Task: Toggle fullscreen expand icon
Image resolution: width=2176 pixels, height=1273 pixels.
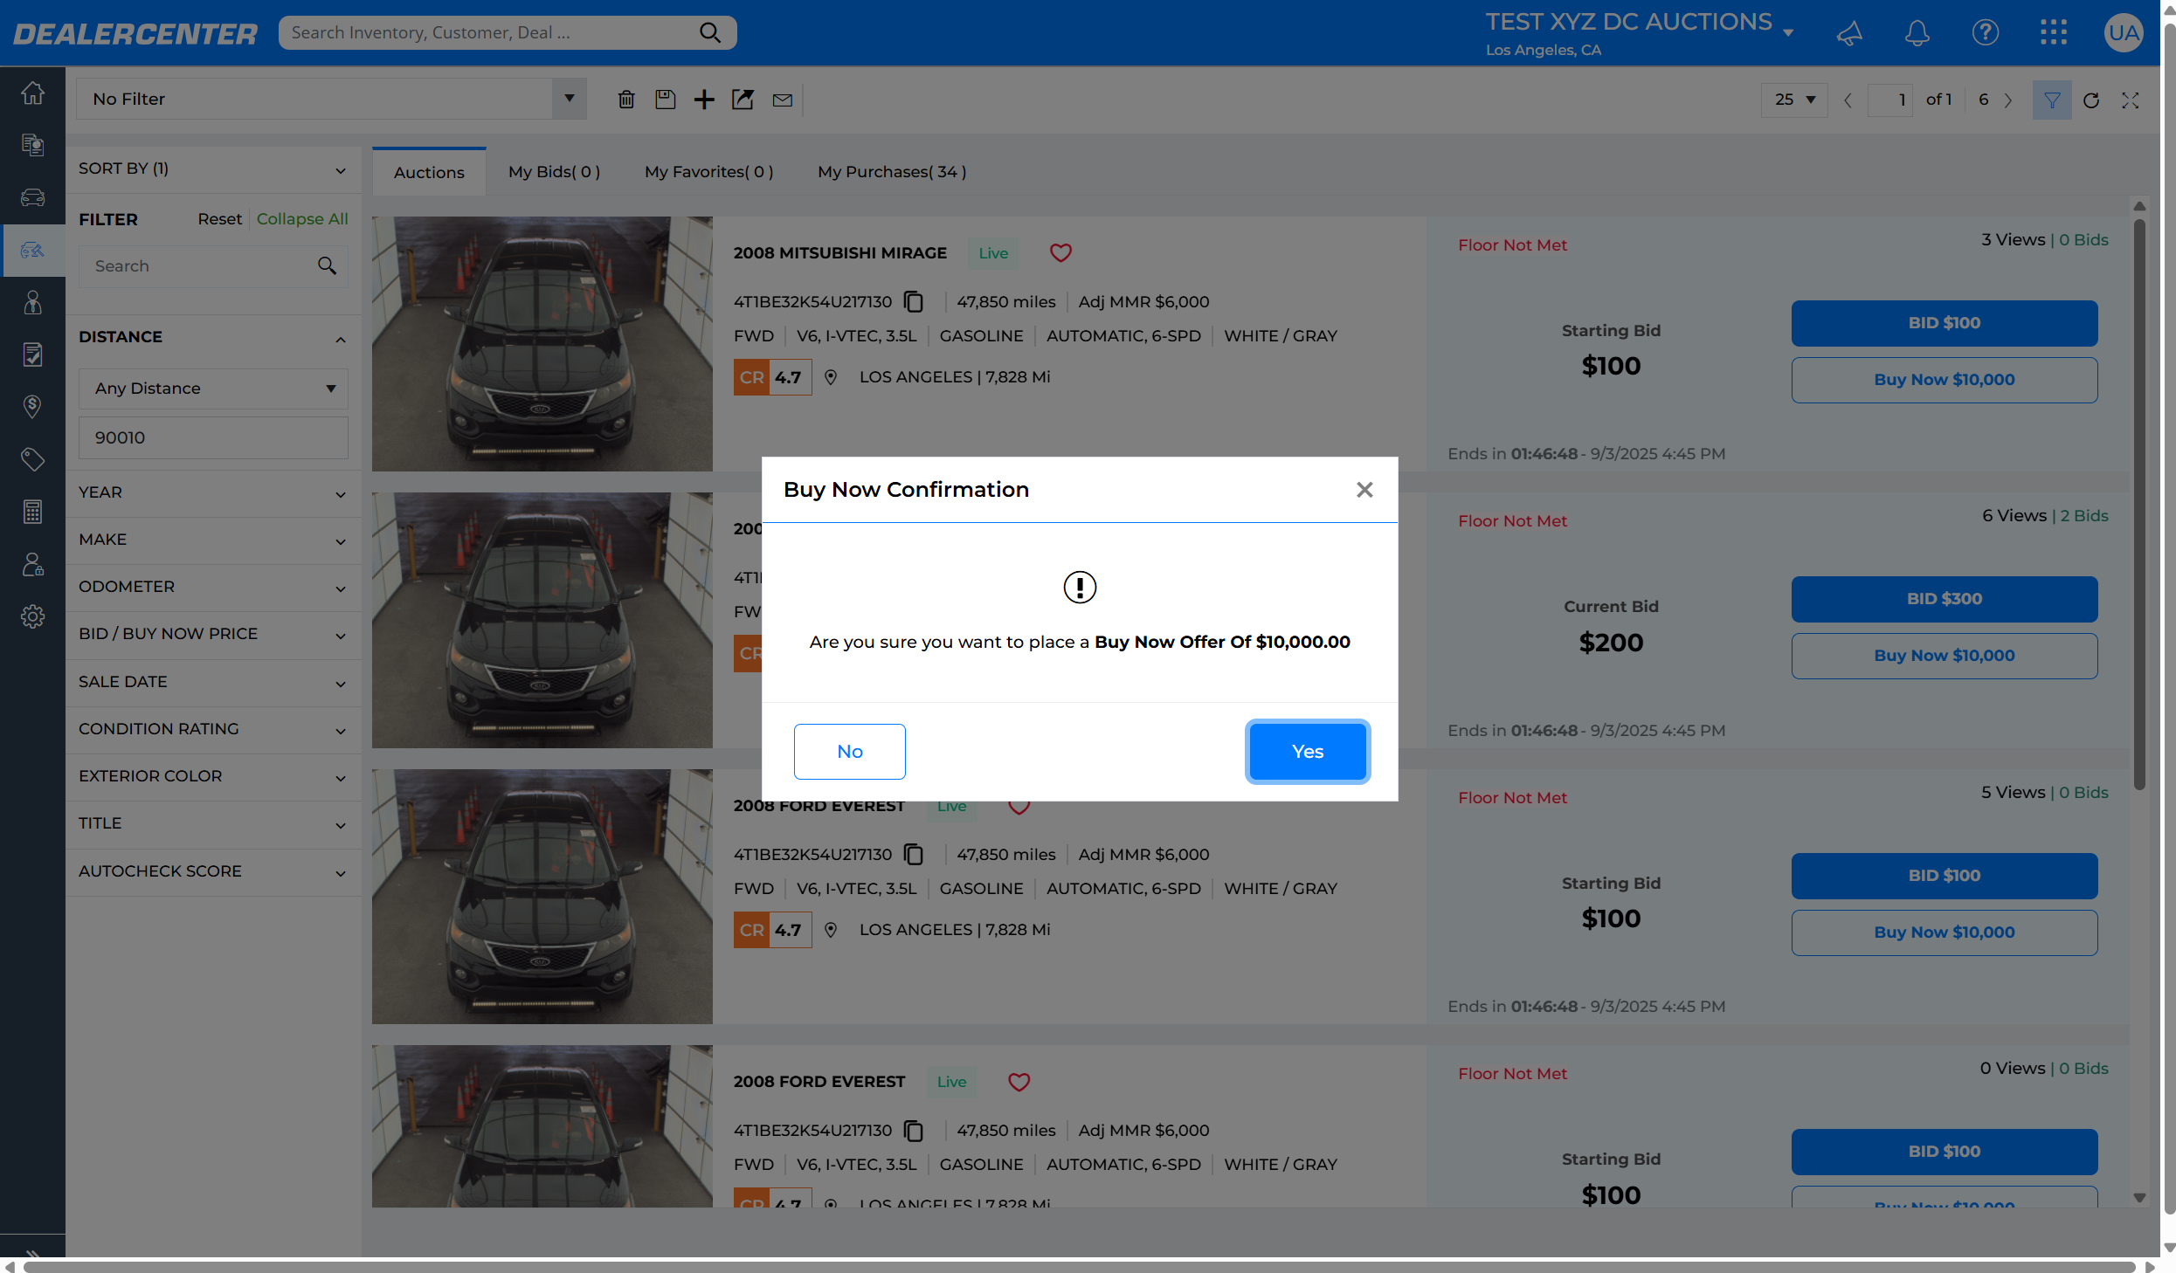Action: 2131,100
